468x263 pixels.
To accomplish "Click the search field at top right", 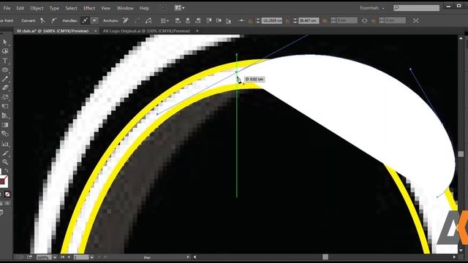I will (416, 8).
